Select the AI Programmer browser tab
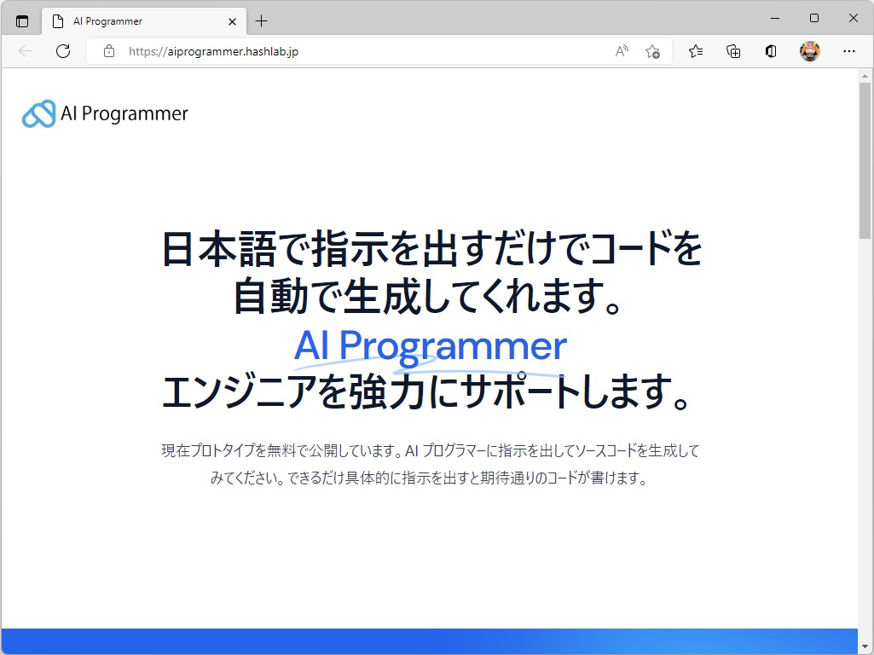Image resolution: width=874 pixels, height=655 pixels. (x=128, y=20)
